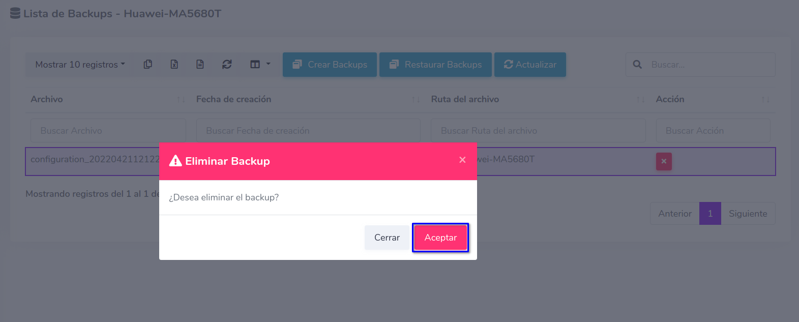
Task: Click the copy table icon
Action: (148, 65)
